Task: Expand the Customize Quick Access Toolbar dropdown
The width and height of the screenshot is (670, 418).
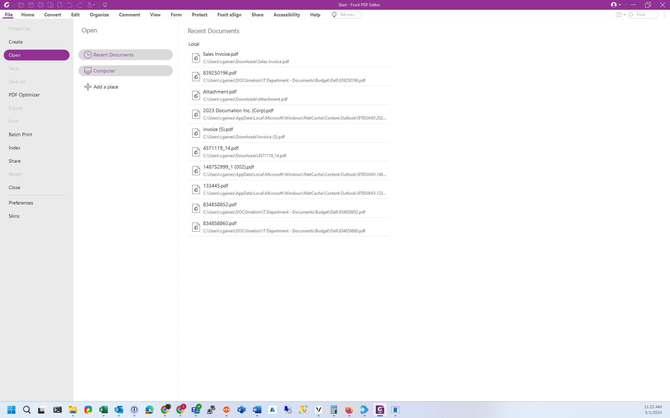Action: pyautogui.click(x=105, y=5)
